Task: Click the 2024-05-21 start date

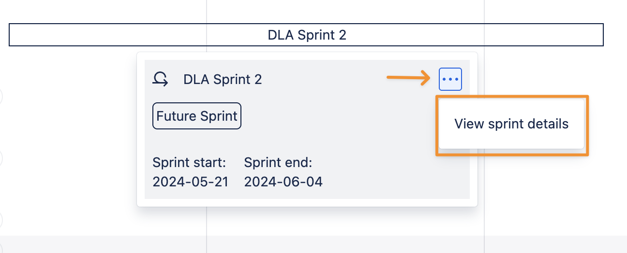Action: [191, 182]
